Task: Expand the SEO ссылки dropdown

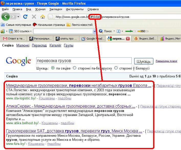Action: pos(31,31)
